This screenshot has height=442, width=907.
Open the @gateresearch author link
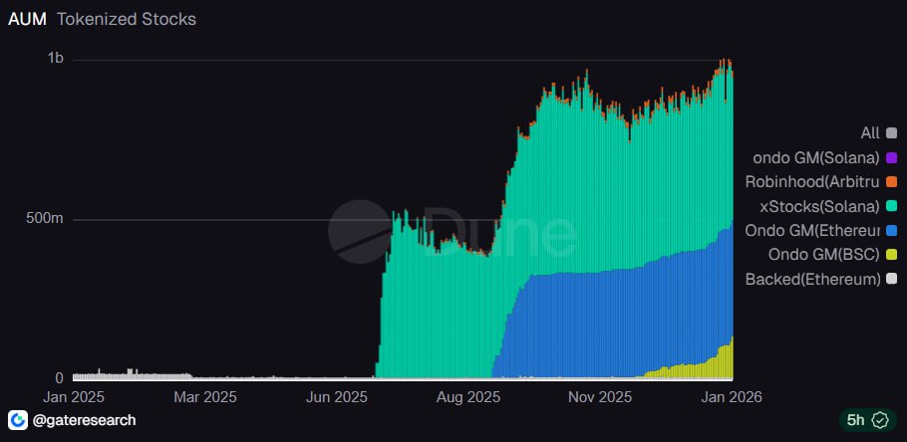tap(85, 420)
